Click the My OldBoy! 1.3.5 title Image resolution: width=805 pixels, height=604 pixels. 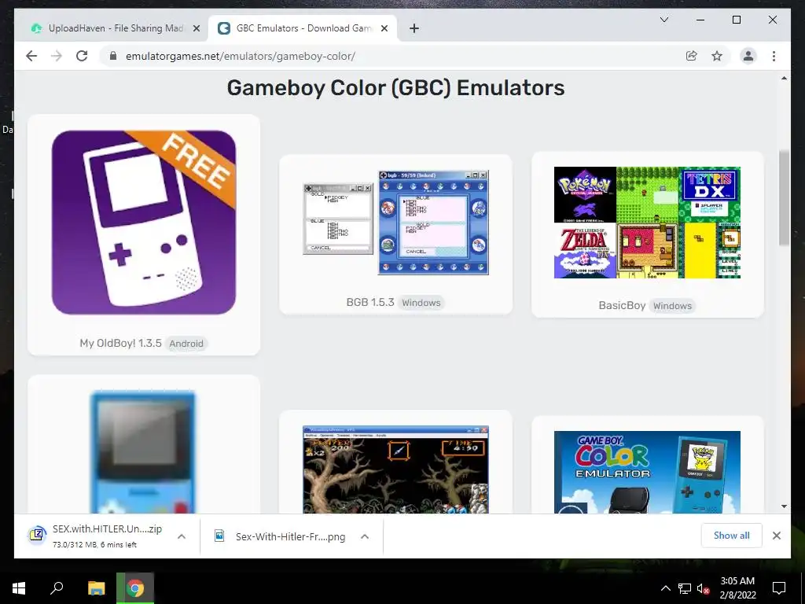pos(120,343)
